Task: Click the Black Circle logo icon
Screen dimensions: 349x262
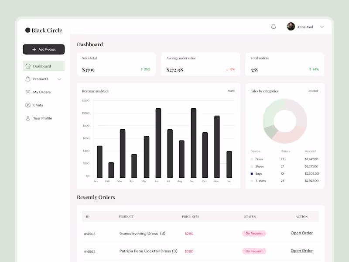Action: [28, 30]
